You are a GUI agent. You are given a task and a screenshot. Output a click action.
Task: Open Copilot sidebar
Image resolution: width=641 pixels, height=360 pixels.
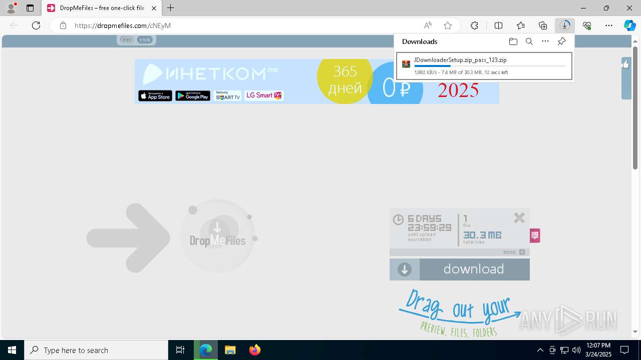pos(629,25)
